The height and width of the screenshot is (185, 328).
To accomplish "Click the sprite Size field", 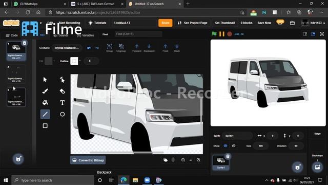I will [x=261, y=146].
